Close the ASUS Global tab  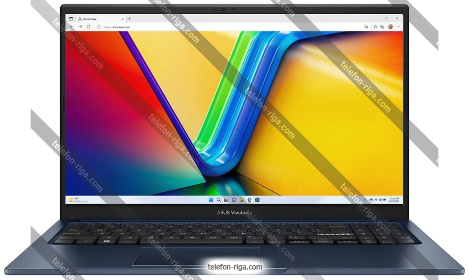tap(122, 18)
